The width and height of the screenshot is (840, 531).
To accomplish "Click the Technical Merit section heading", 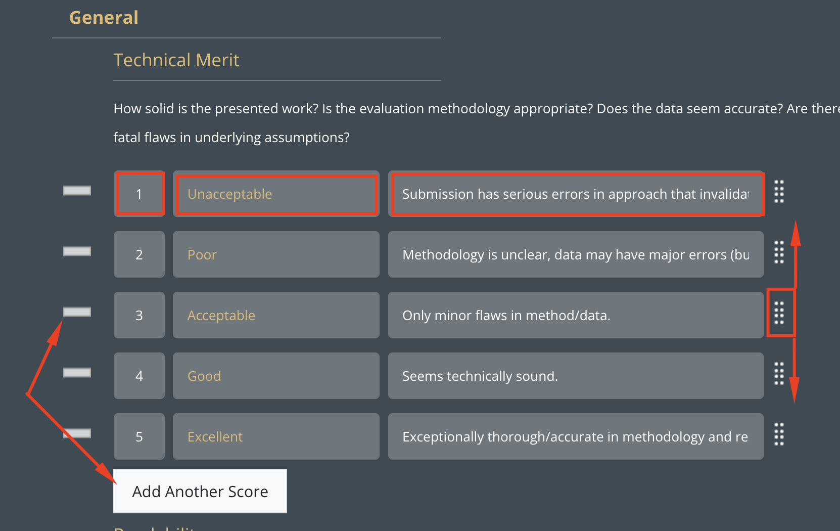I will [176, 60].
